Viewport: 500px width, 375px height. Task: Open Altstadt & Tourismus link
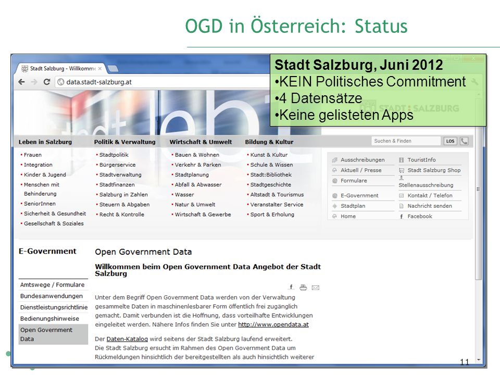click(277, 194)
